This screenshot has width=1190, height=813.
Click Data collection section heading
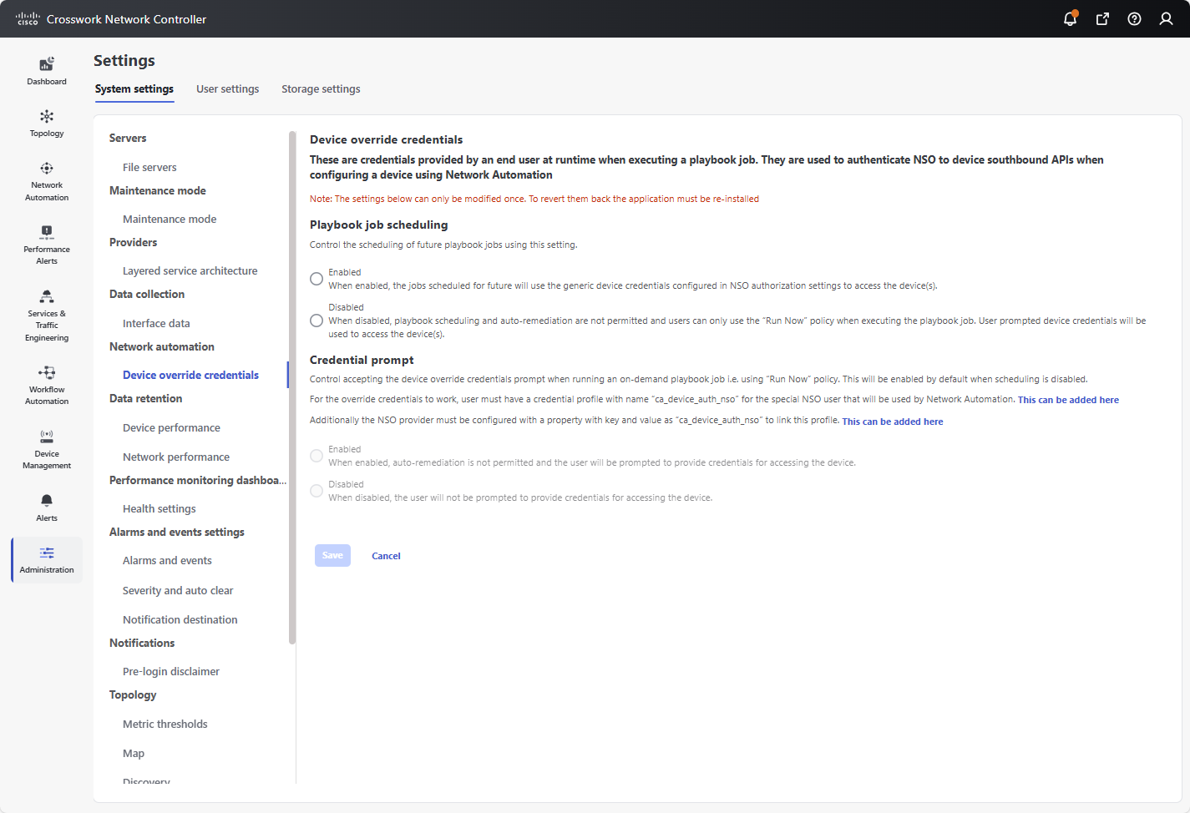pos(147,294)
